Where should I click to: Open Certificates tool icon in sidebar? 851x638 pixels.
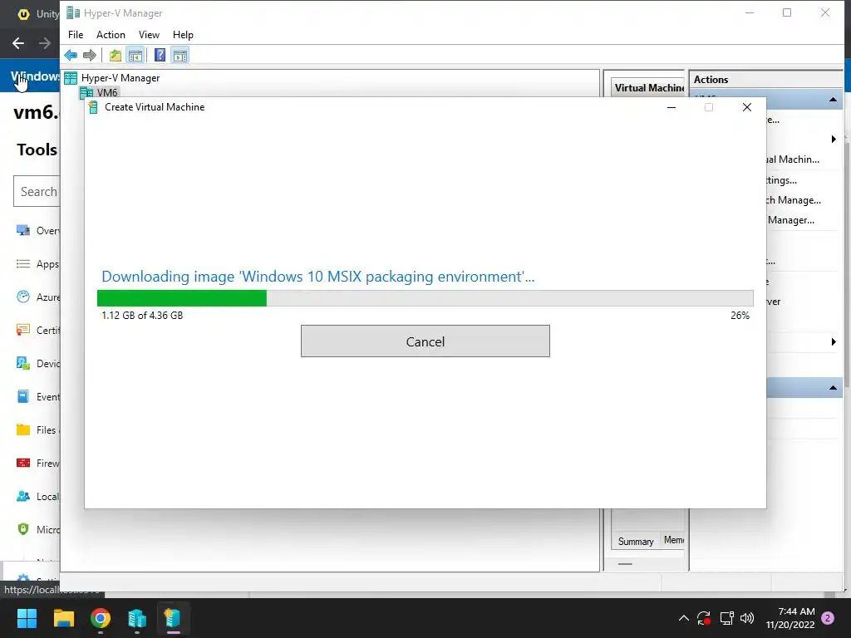tap(22, 330)
